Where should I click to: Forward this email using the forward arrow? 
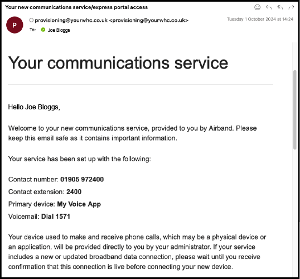(291, 7)
